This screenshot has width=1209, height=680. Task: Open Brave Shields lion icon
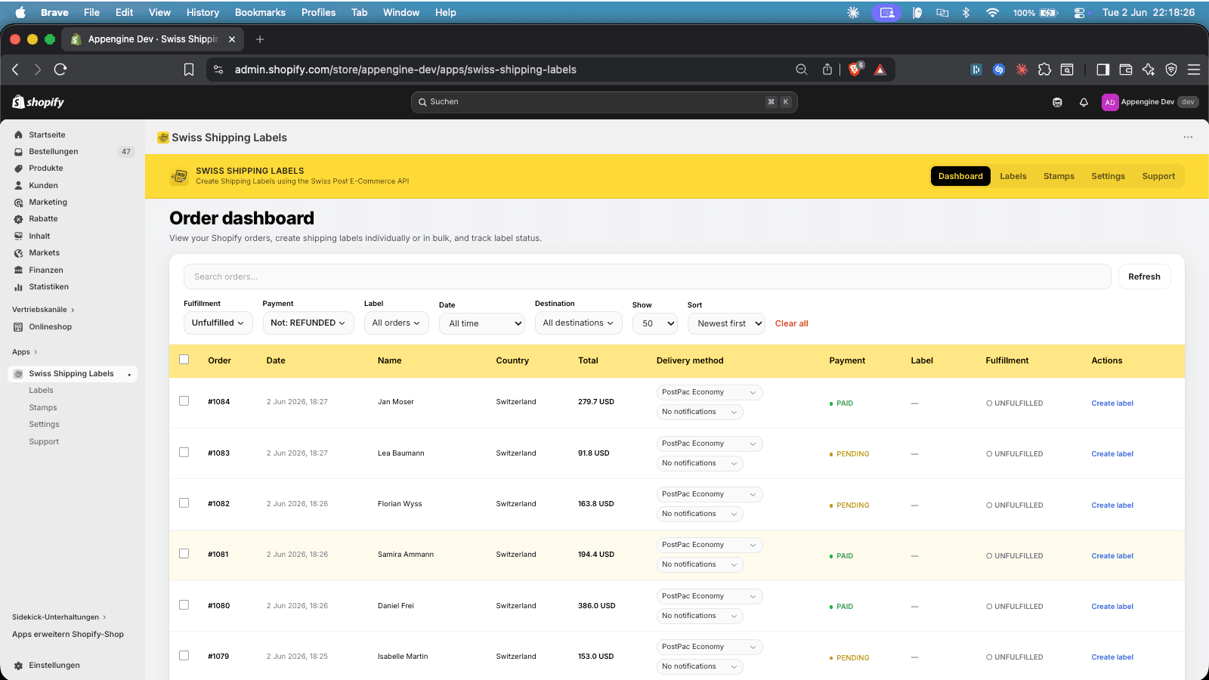coord(855,70)
